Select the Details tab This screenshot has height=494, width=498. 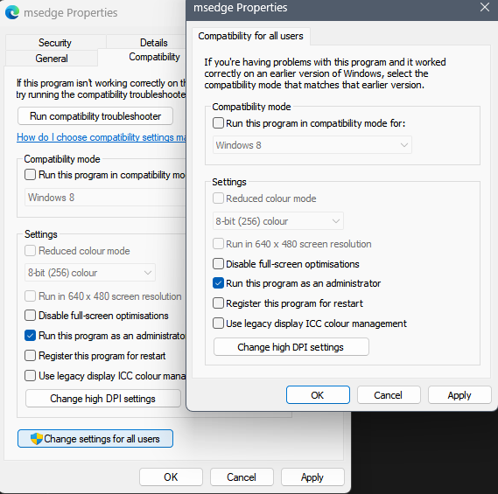154,43
